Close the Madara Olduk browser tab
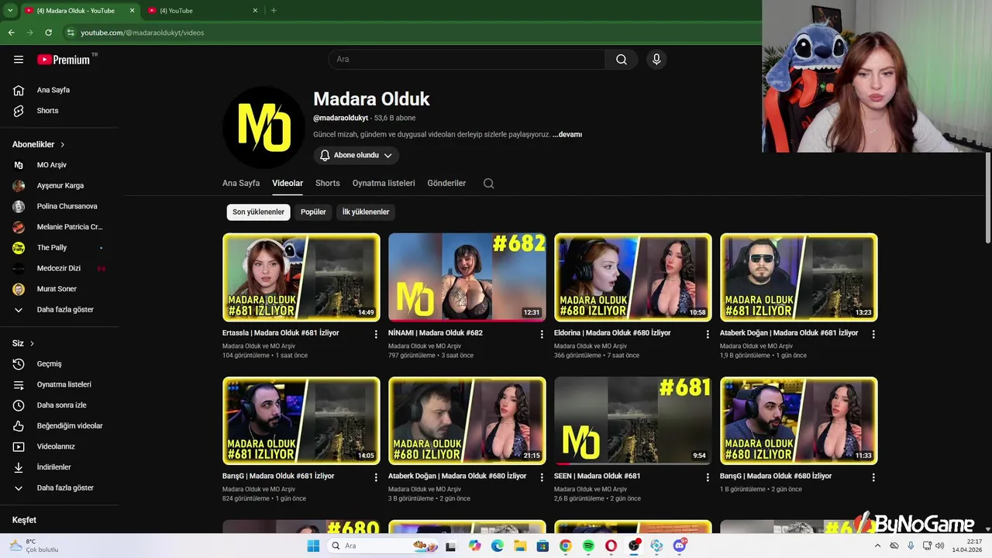 coord(132,10)
